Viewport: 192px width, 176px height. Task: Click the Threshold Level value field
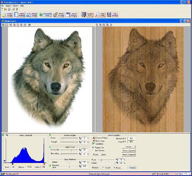coord(84,166)
